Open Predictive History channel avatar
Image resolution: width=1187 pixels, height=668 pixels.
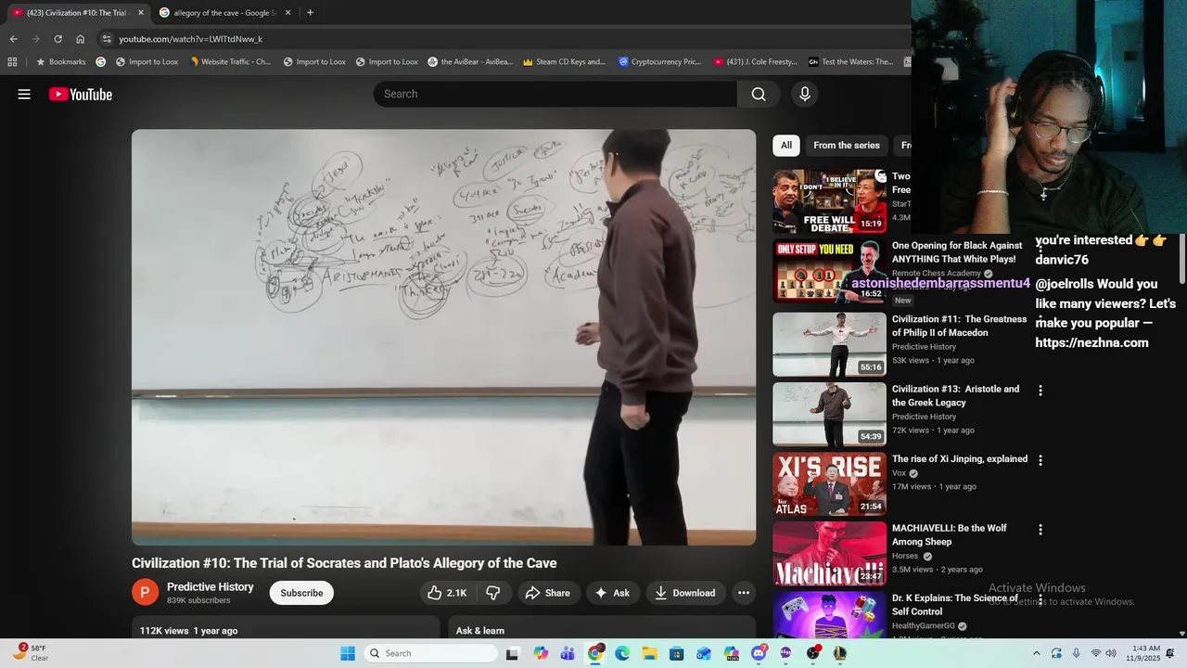[x=146, y=593]
